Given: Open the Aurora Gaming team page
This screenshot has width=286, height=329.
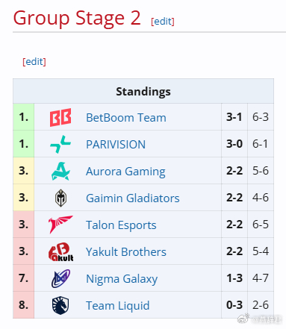Looking at the screenshot, I should coord(125,172).
